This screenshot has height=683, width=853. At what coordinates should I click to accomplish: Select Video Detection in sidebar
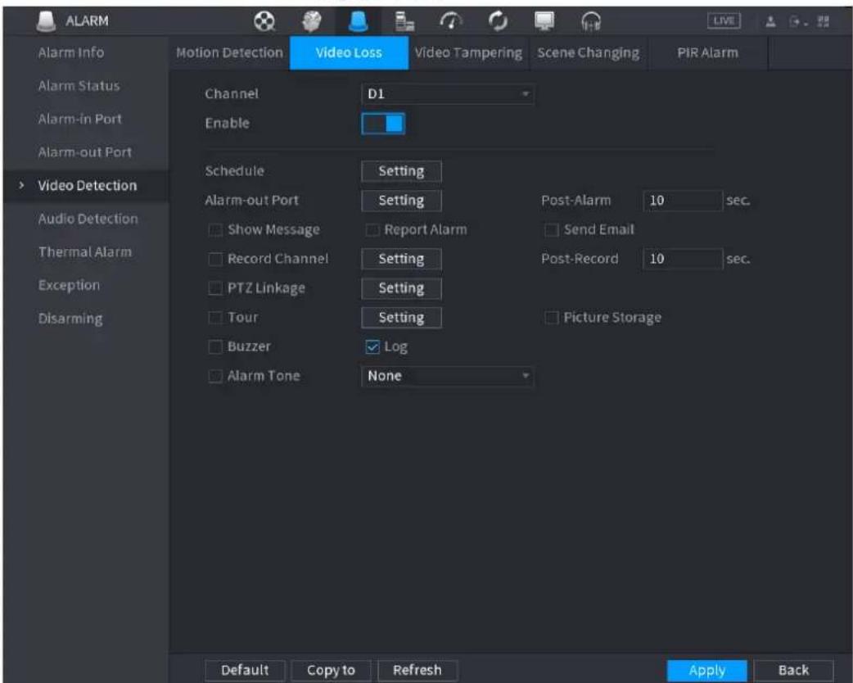[x=87, y=186]
